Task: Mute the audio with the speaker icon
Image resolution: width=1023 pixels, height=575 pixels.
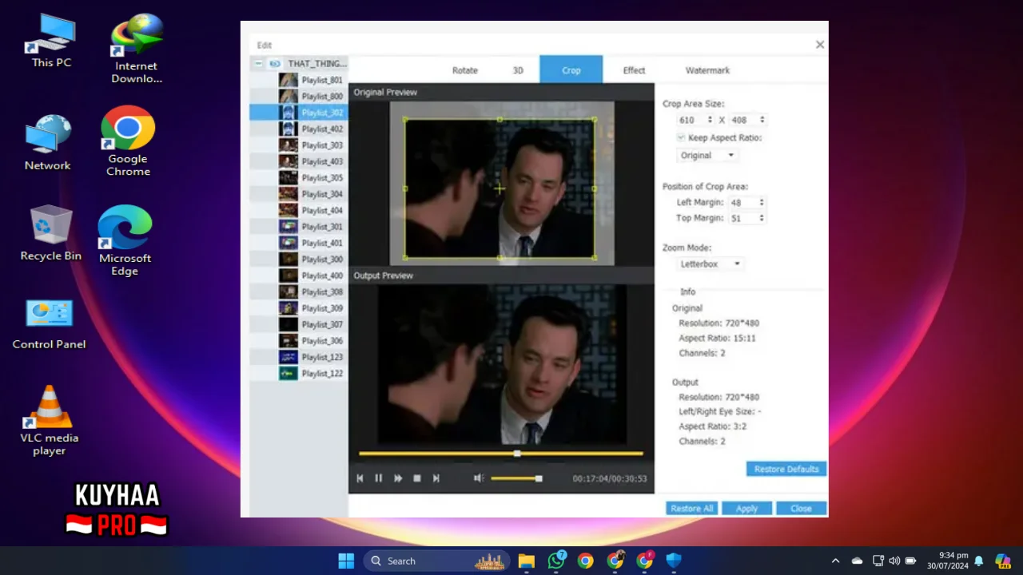Action: click(478, 478)
